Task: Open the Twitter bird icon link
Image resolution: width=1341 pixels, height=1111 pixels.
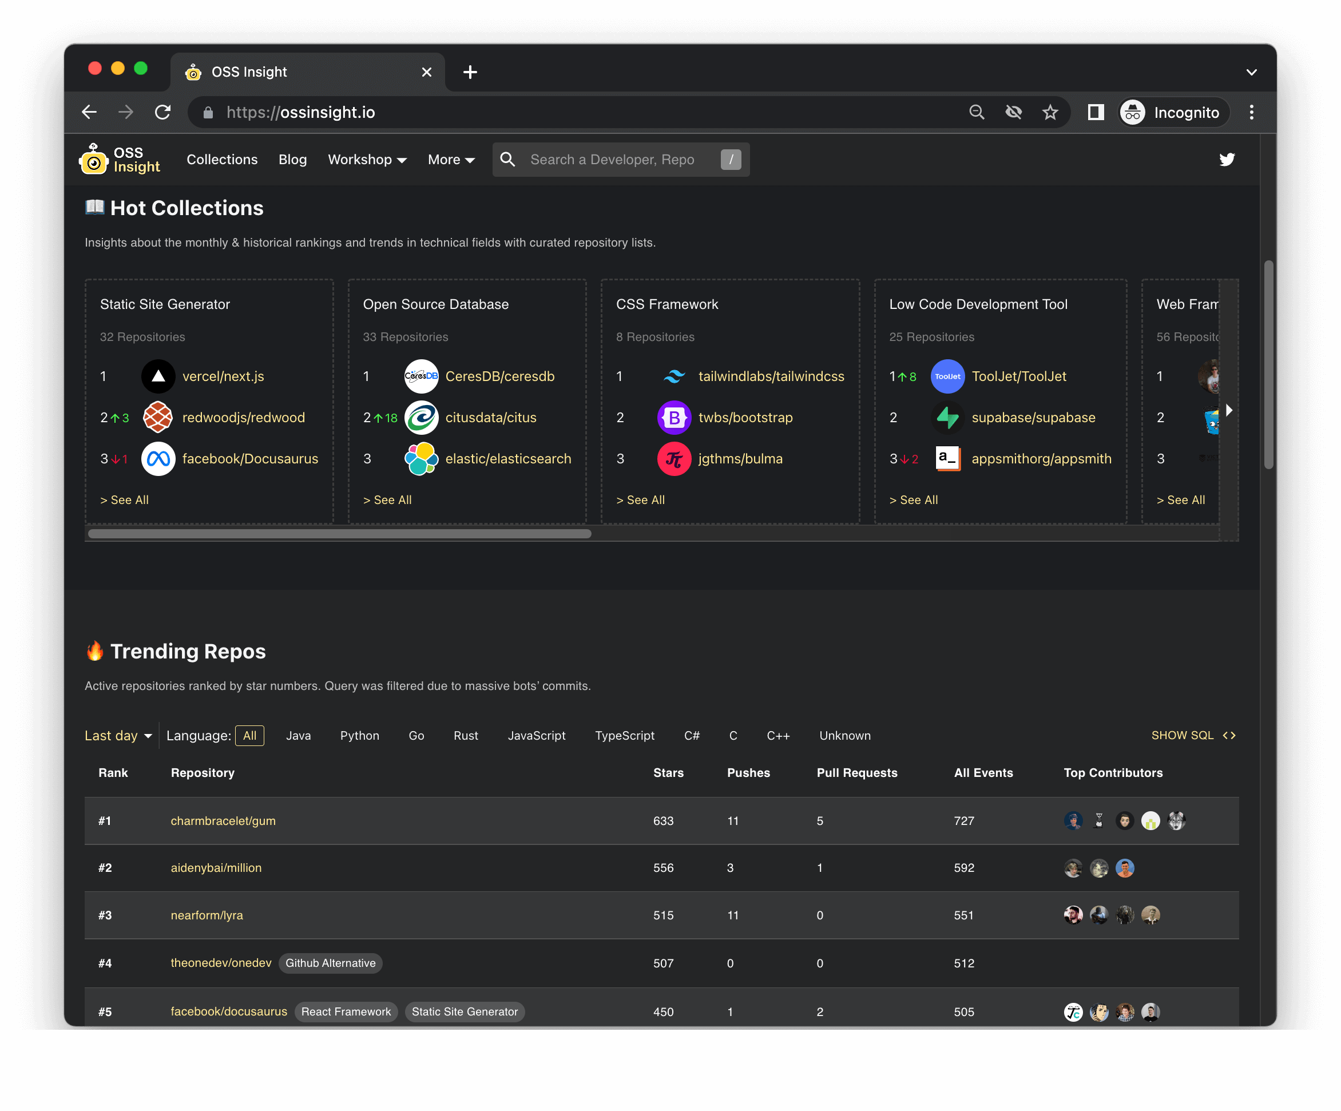Action: click(x=1226, y=160)
